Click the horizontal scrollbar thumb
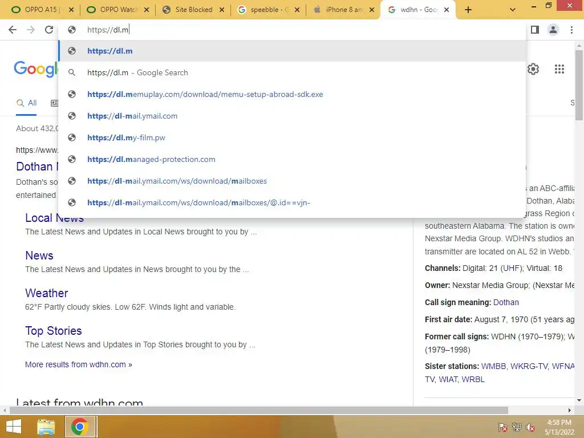 click(x=259, y=411)
